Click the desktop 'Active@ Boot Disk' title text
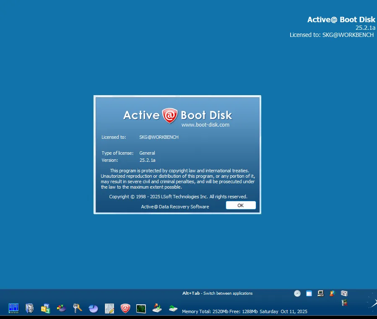The width and height of the screenshot is (377, 319). pyautogui.click(x=341, y=19)
